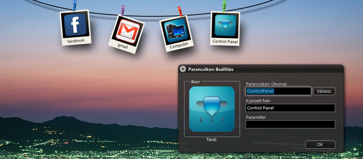The image size is (363, 159).
Task: Focus the Parancsikon Útvonal path field
Action: point(278,91)
